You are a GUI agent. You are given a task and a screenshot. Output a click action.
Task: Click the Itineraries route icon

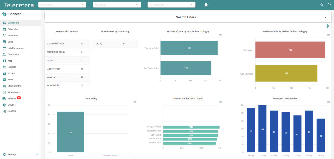click(4, 36)
